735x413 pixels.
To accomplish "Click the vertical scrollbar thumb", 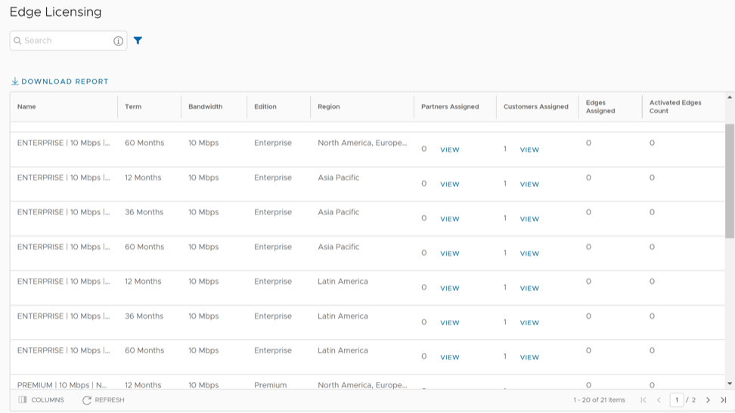I will pos(730,181).
